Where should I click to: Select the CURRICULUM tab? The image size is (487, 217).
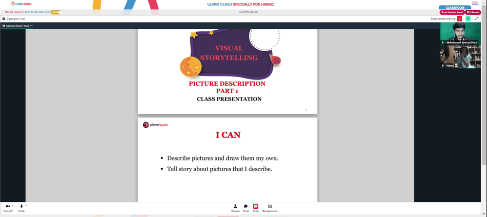248,12
